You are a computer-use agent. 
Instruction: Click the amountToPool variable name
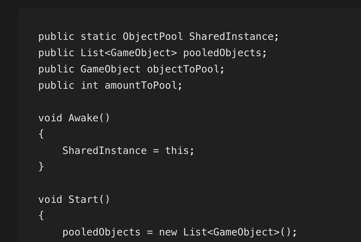(141, 86)
